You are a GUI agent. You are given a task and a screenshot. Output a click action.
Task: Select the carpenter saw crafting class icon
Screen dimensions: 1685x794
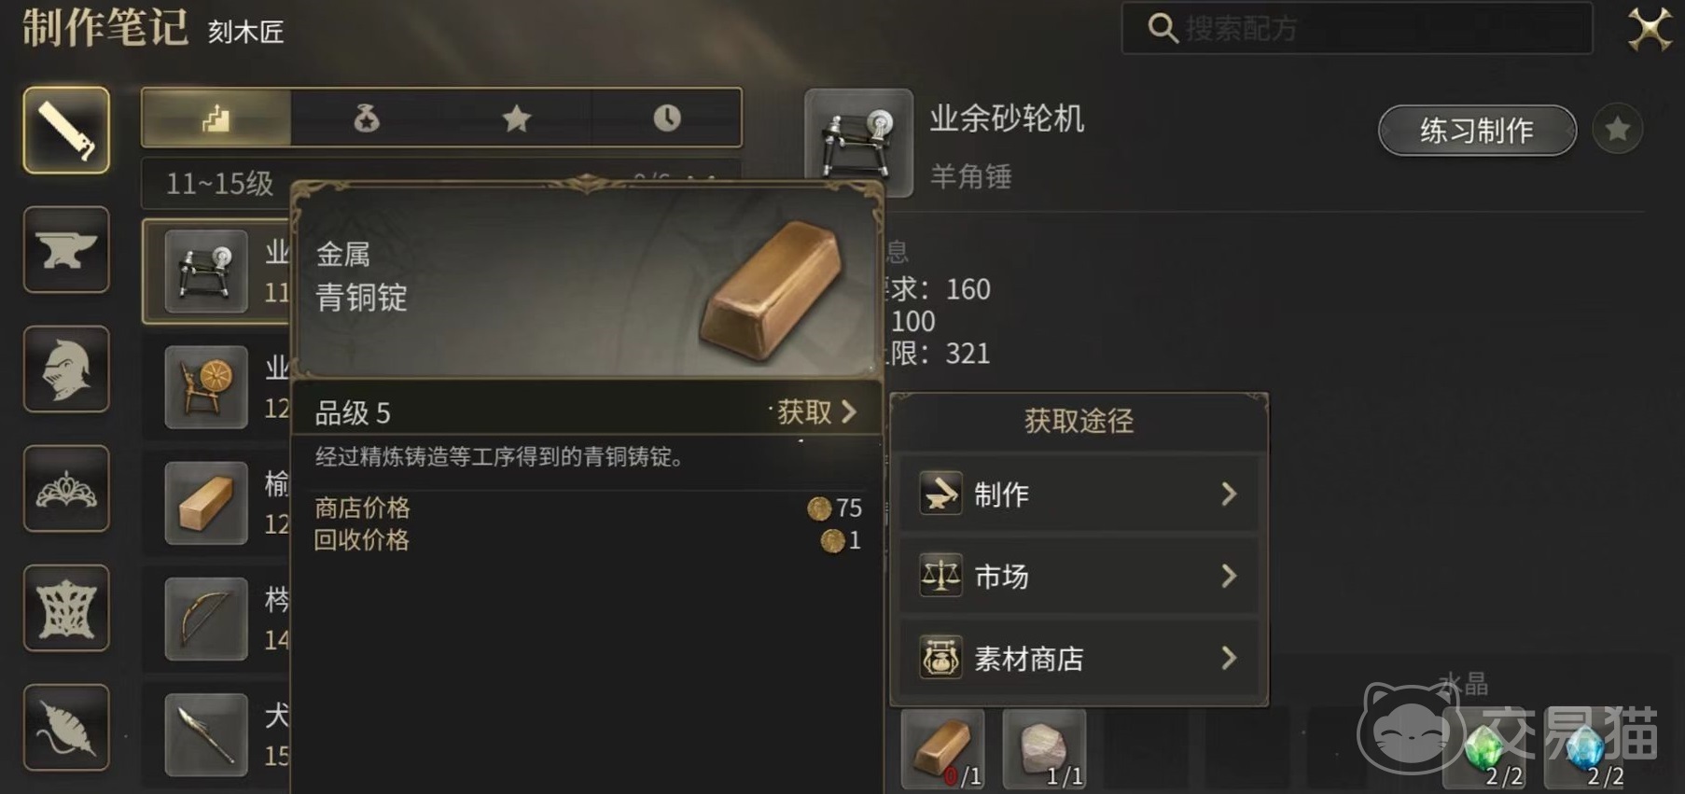(x=66, y=131)
